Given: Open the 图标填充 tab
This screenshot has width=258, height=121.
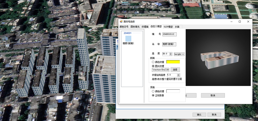Looking at the screenshot, I should (x=135, y=27).
